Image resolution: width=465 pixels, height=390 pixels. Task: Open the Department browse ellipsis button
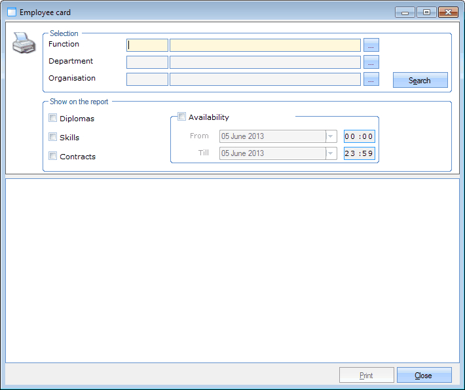click(371, 62)
